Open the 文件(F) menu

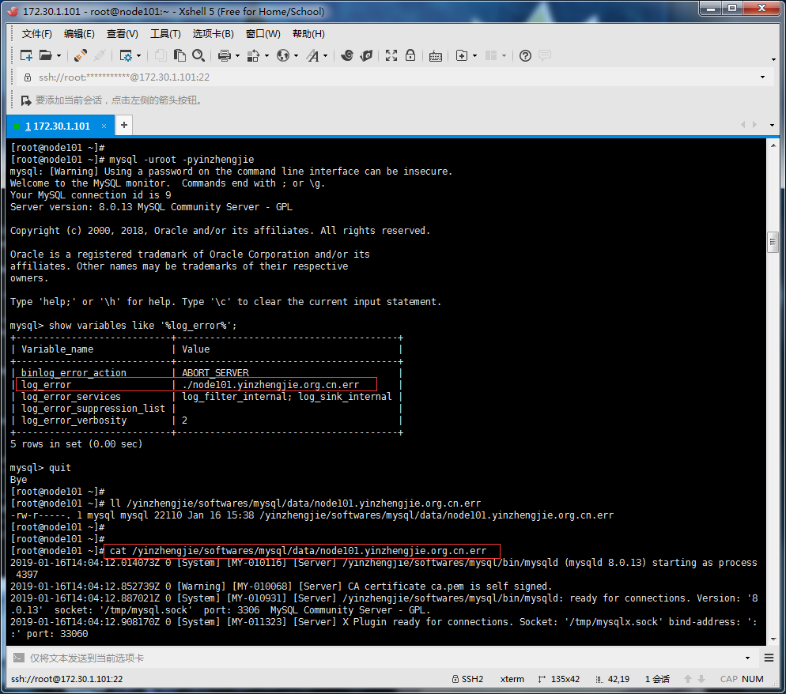(x=36, y=33)
